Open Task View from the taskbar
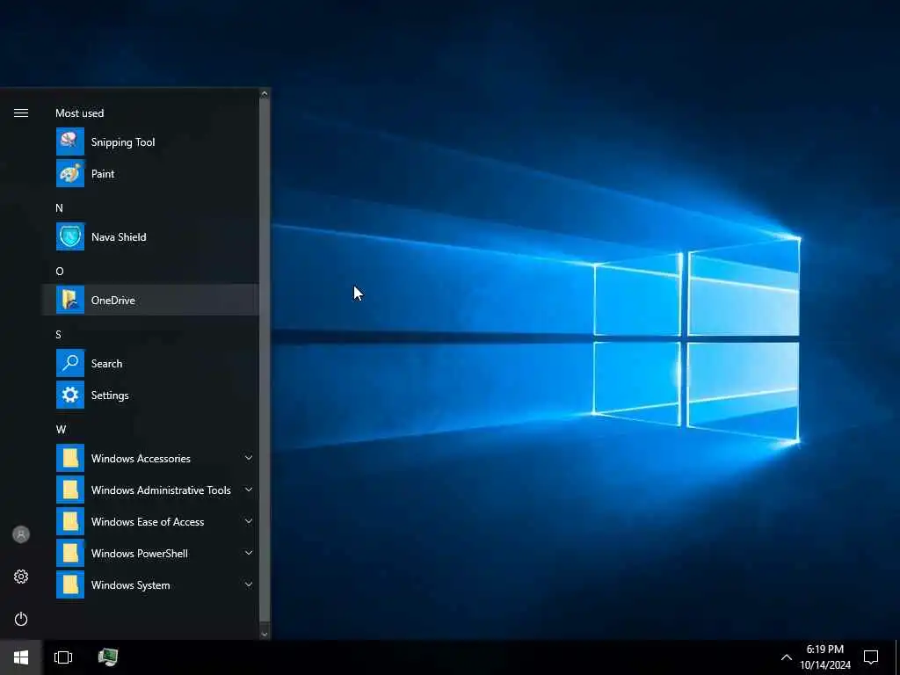Screen dimensions: 900x675 coord(63,657)
